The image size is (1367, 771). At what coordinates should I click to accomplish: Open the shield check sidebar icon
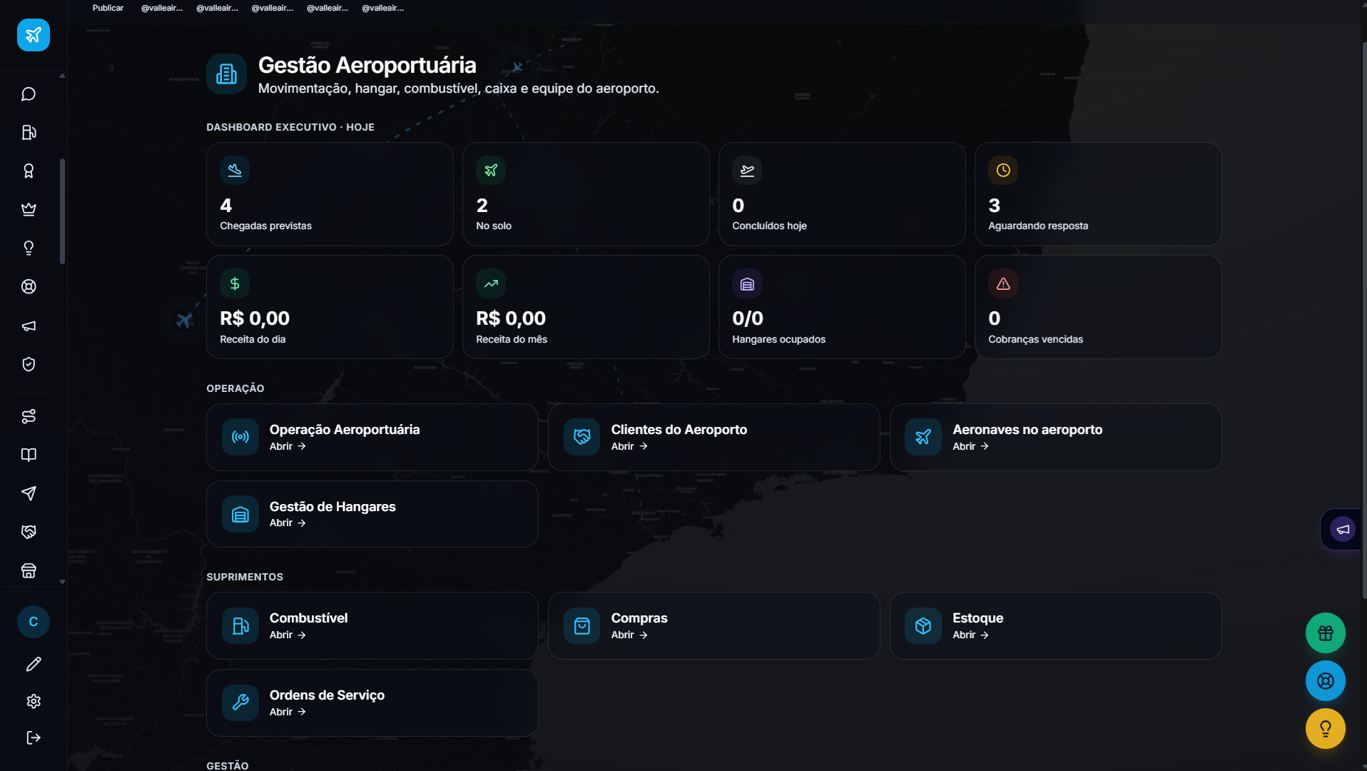[x=29, y=364]
